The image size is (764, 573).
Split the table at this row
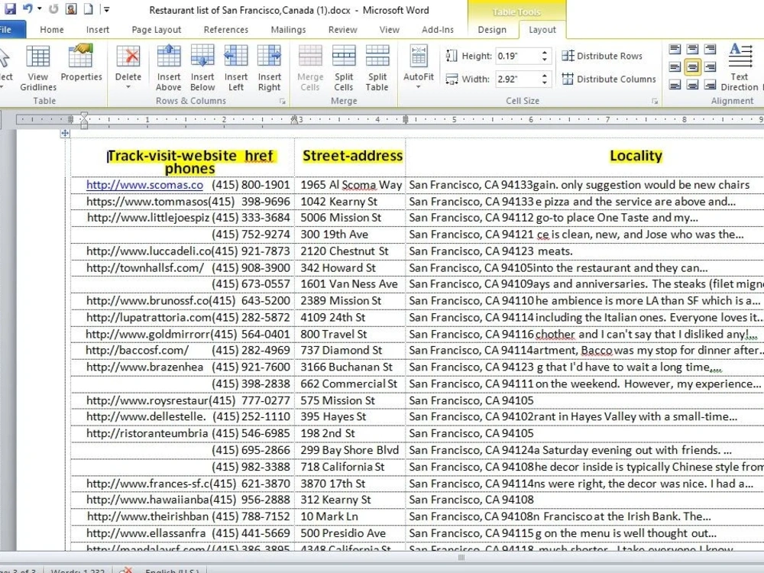pyautogui.click(x=377, y=68)
